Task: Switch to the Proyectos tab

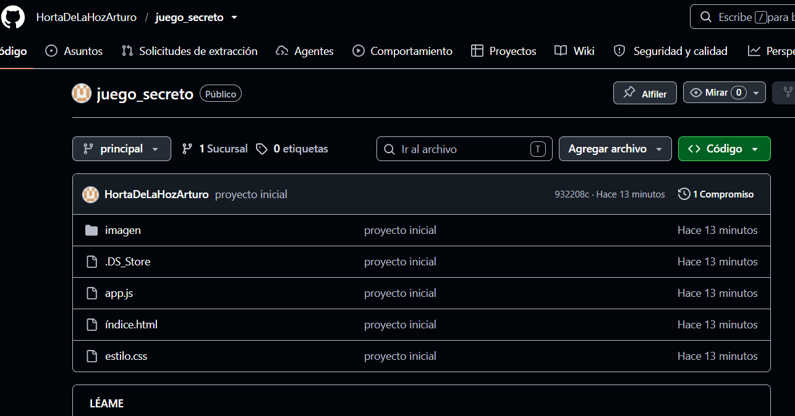Action: point(504,51)
